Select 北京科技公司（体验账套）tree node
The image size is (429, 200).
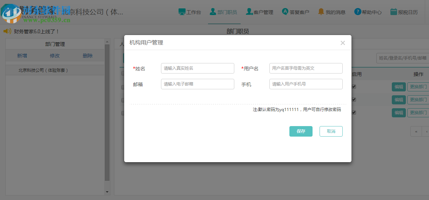43,70
